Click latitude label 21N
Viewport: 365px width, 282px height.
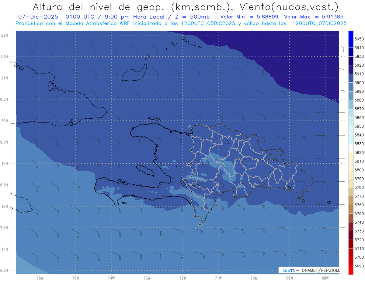tap(4, 78)
